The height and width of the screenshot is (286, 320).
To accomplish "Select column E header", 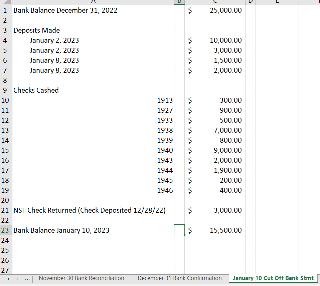I will 277,2.
